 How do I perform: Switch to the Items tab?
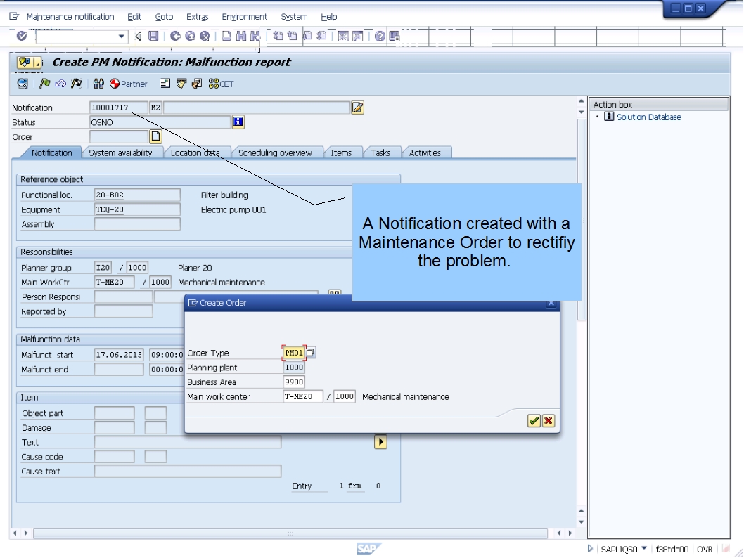341,153
